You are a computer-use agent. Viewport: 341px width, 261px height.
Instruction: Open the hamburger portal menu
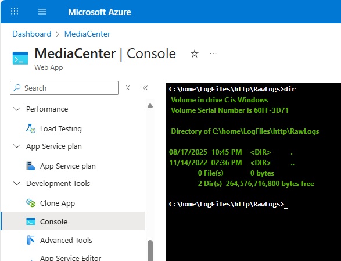click(42, 12)
